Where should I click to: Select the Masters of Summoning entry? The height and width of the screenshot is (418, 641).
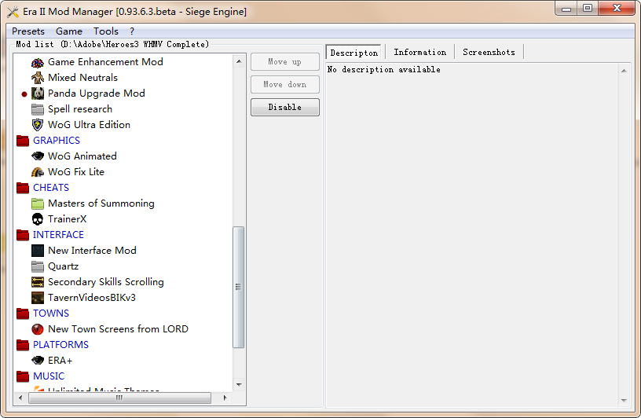click(x=101, y=203)
